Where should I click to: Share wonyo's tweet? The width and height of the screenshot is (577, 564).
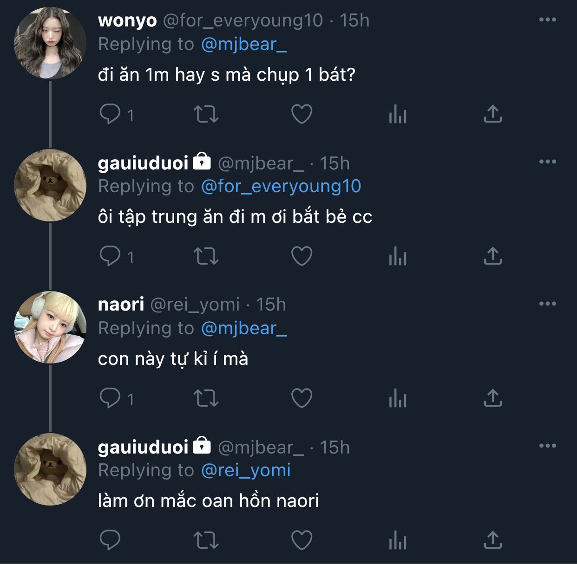[x=493, y=114]
